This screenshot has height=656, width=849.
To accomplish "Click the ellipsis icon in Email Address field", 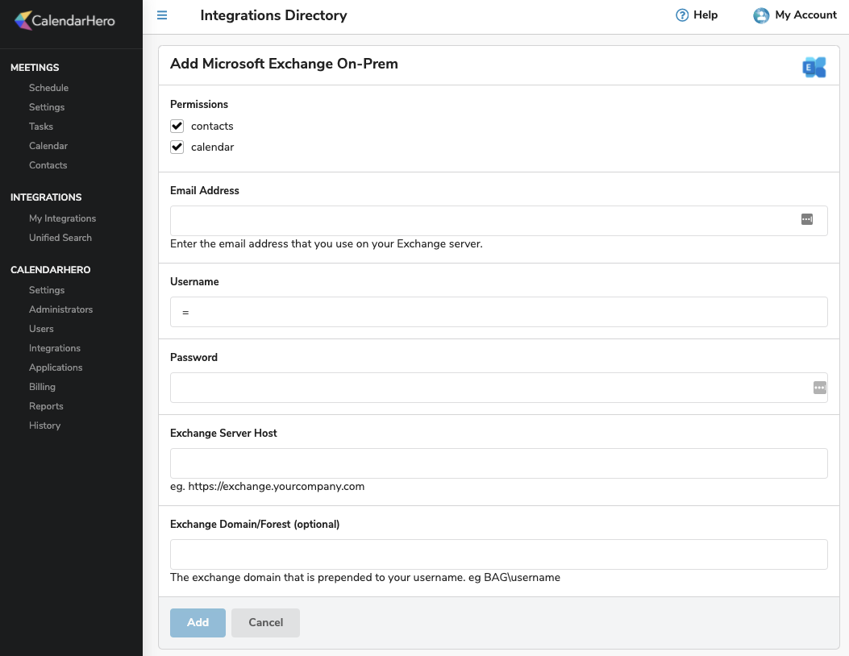I will [x=807, y=219].
